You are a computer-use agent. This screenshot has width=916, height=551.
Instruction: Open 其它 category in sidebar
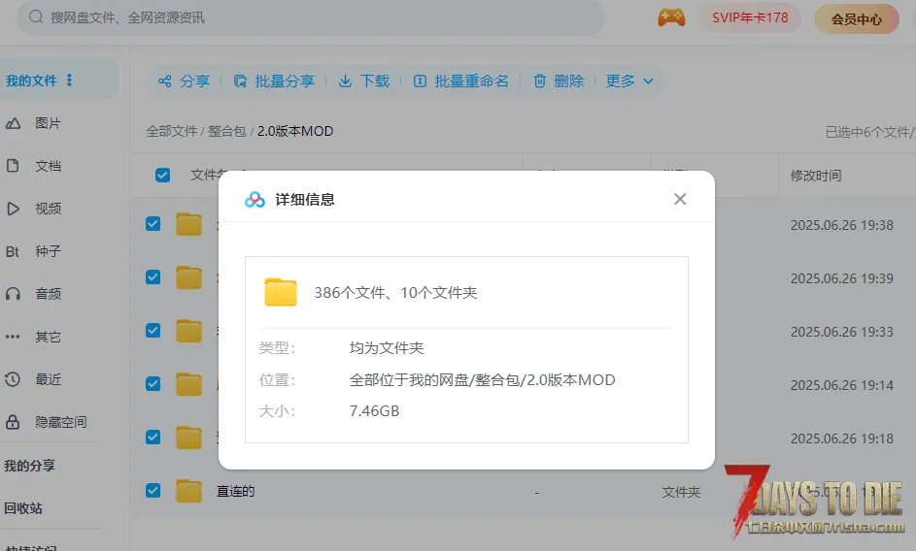point(48,337)
